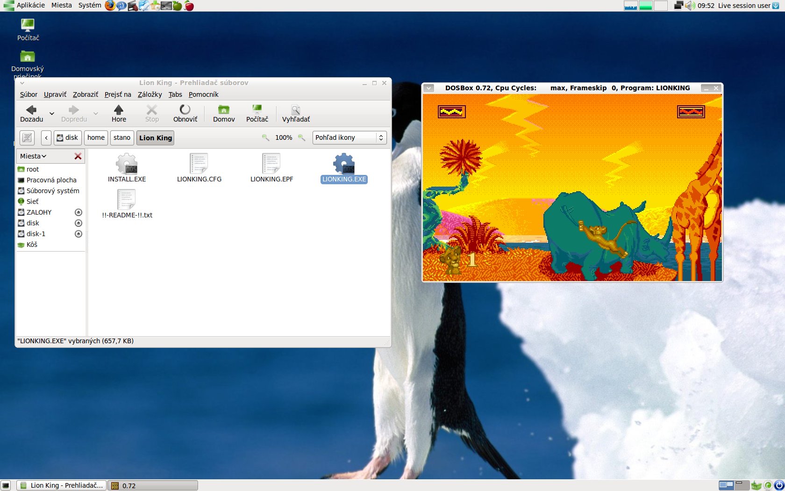This screenshot has height=491, width=785.
Task: Eject the disk volume
Action: click(78, 223)
